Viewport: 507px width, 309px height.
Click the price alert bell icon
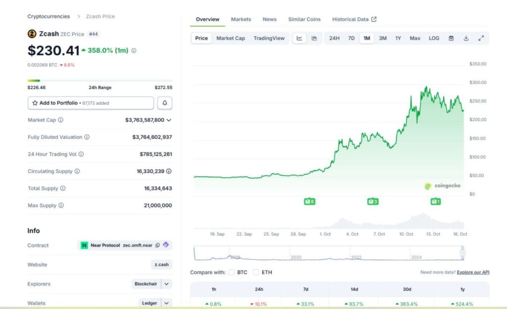(x=165, y=103)
